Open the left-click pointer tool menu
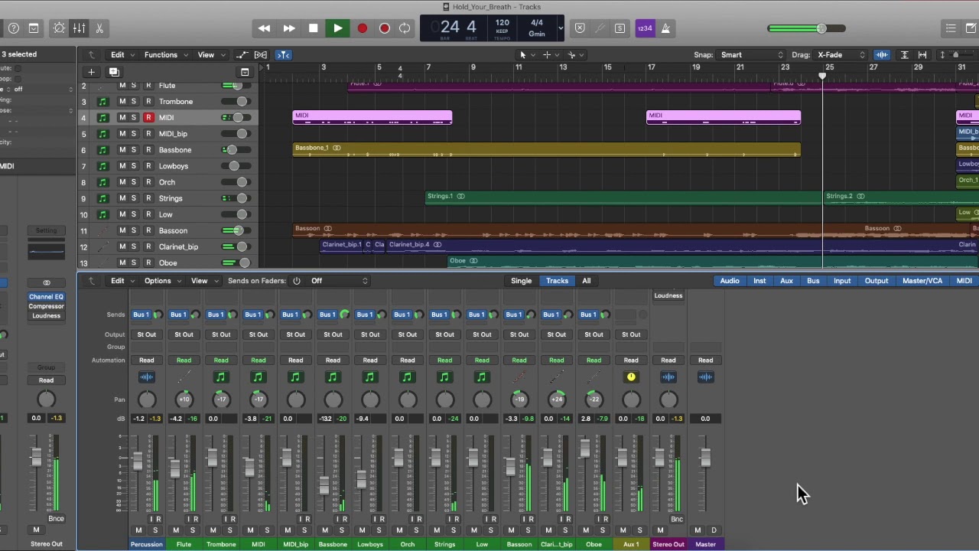Image resolution: width=979 pixels, height=551 pixels. click(x=527, y=54)
